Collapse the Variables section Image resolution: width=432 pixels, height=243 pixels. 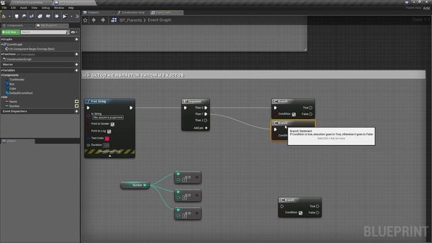pyautogui.click(x=1, y=70)
